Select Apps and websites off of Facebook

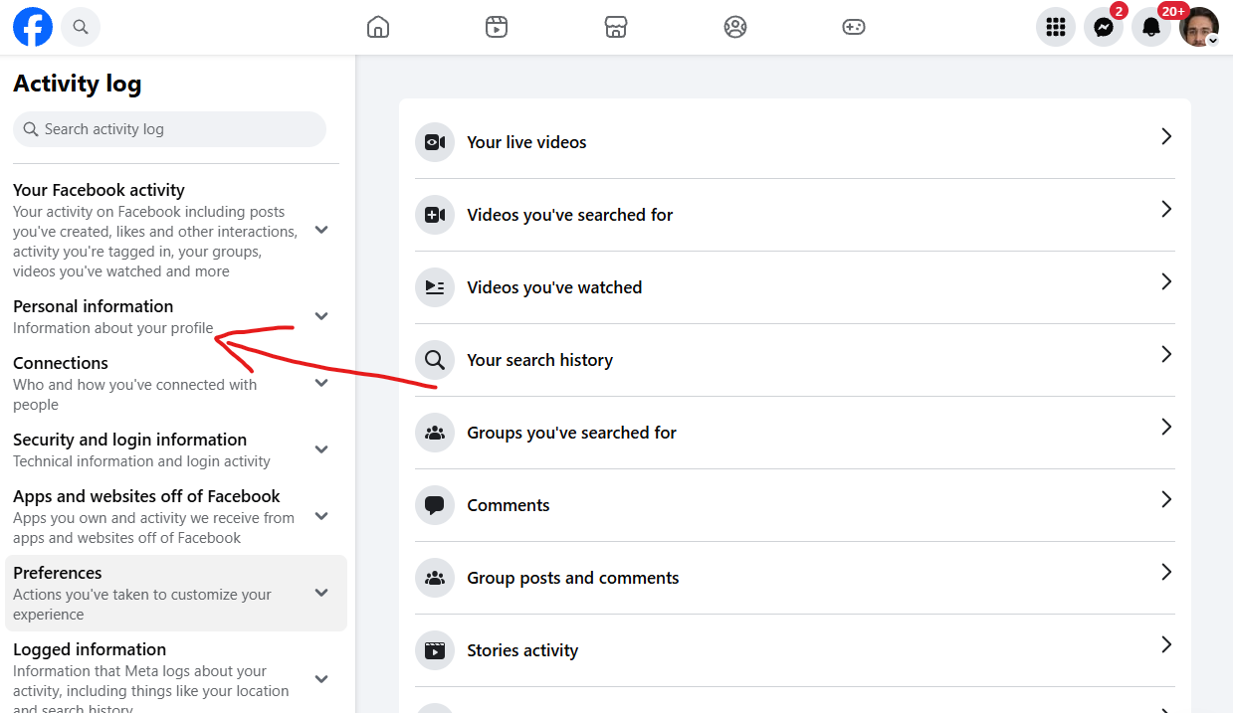pos(176,516)
